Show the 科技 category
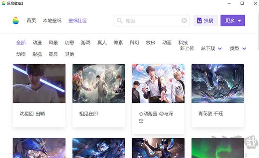Image resolution: width=259 pixels, height=158 pixels. pos(183,43)
